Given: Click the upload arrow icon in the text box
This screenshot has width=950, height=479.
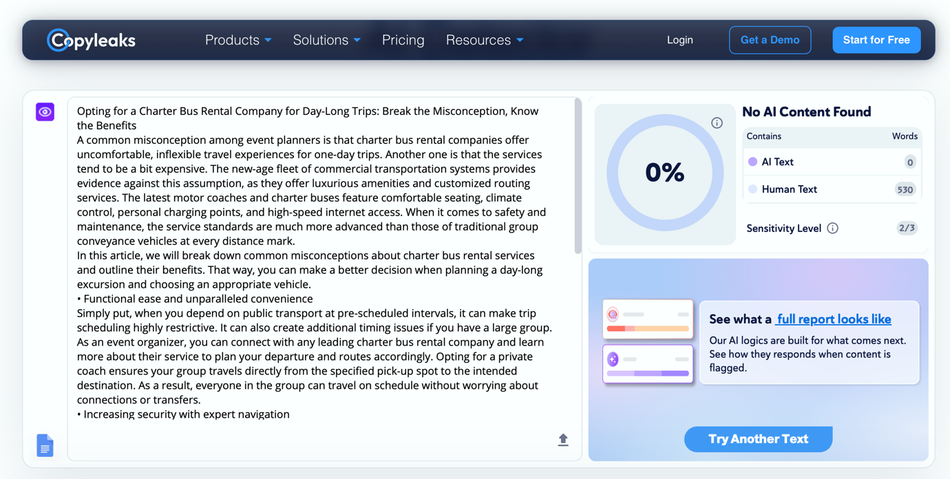Looking at the screenshot, I should click(x=563, y=440).
